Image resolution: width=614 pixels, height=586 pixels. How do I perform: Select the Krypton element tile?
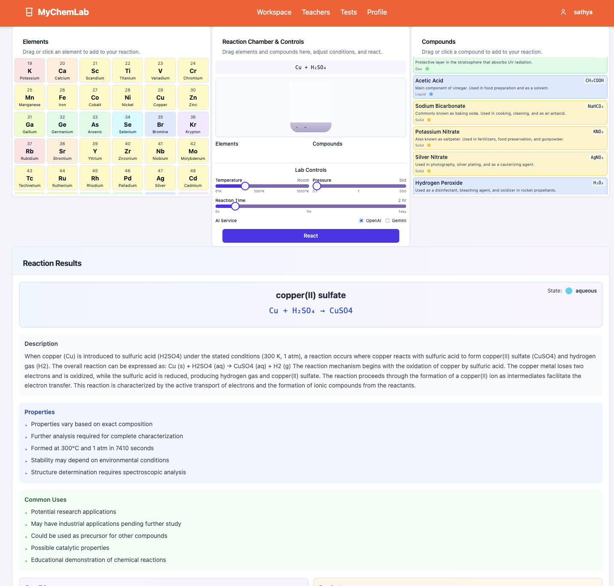tap(193, 124)
